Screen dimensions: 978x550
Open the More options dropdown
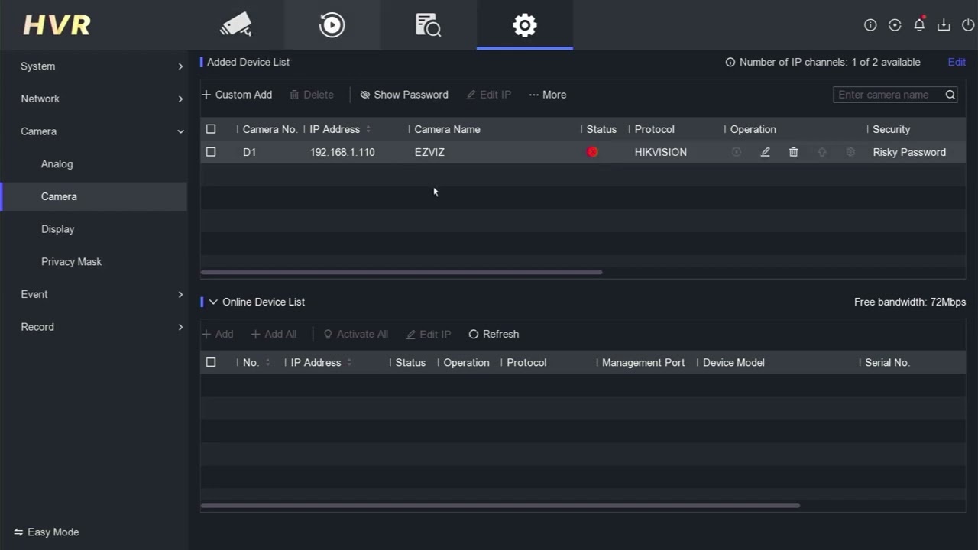[548, 95]
